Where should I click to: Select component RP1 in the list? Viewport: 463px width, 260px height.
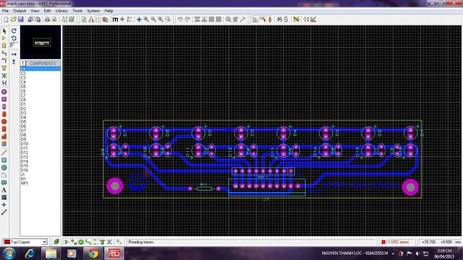(24, 183)
